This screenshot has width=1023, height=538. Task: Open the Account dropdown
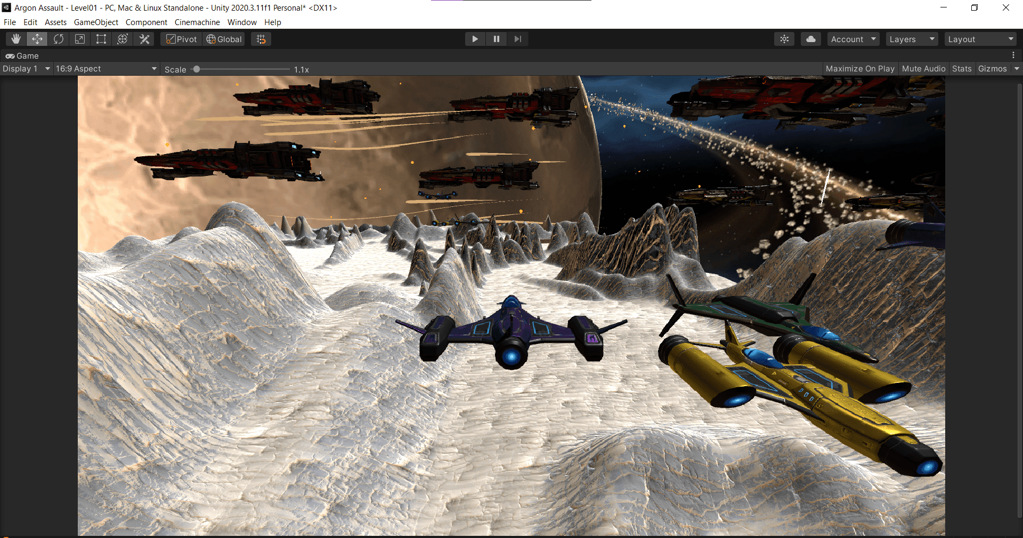pyautogui.click(x=854, y=39)
